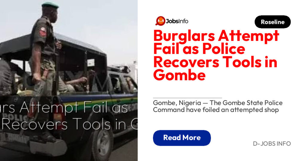Open the police truck photo thumbnail
The height and width of the screenshot is (161, 306).
69,80
